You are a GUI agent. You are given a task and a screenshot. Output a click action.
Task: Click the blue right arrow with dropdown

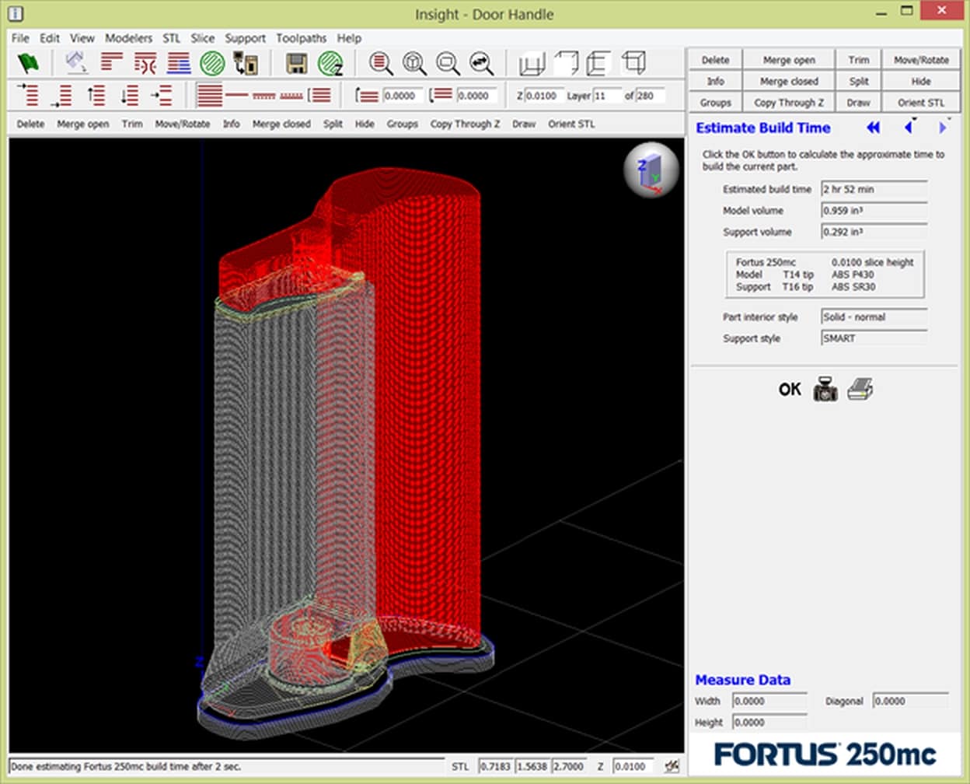943,128
